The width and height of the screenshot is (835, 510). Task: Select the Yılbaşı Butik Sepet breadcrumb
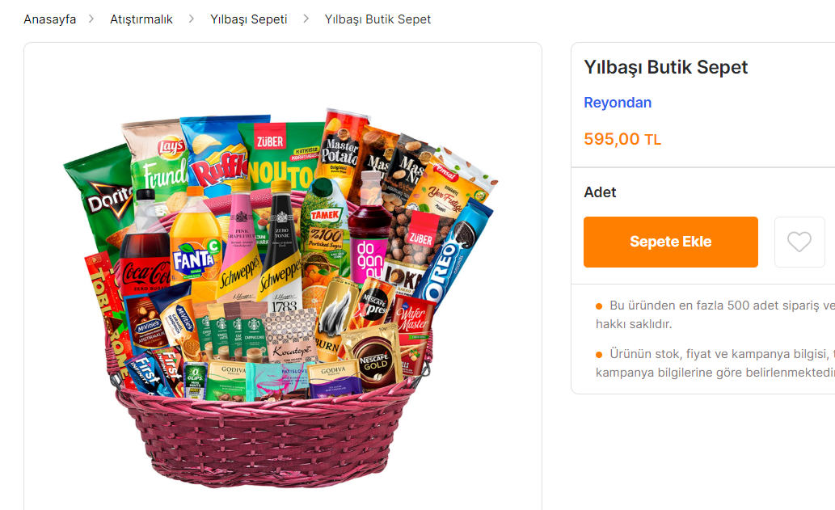pyautogui.click(x=377, y=19)
